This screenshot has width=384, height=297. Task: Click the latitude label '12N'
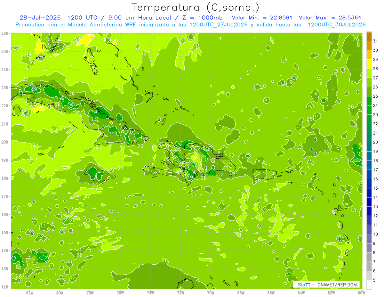[x=5, y=287]
